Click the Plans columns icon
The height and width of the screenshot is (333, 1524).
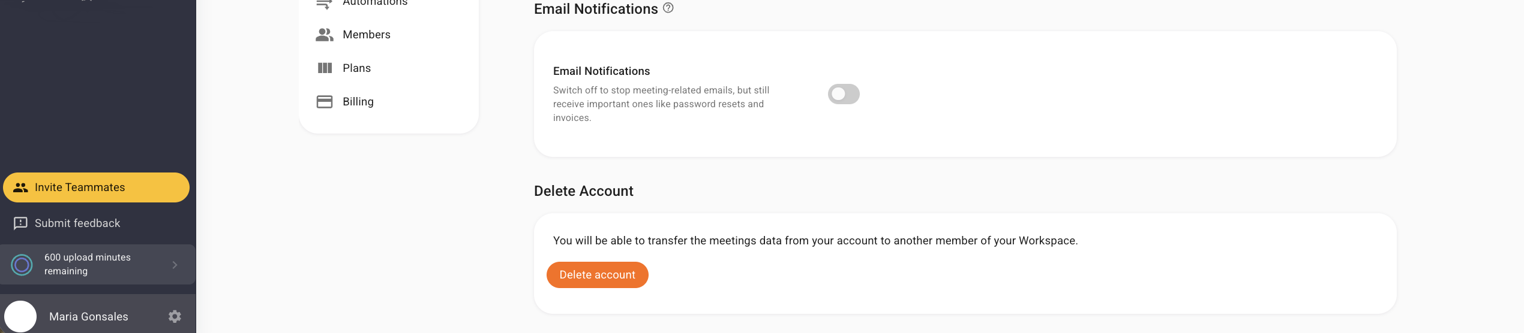pos(325,68)
